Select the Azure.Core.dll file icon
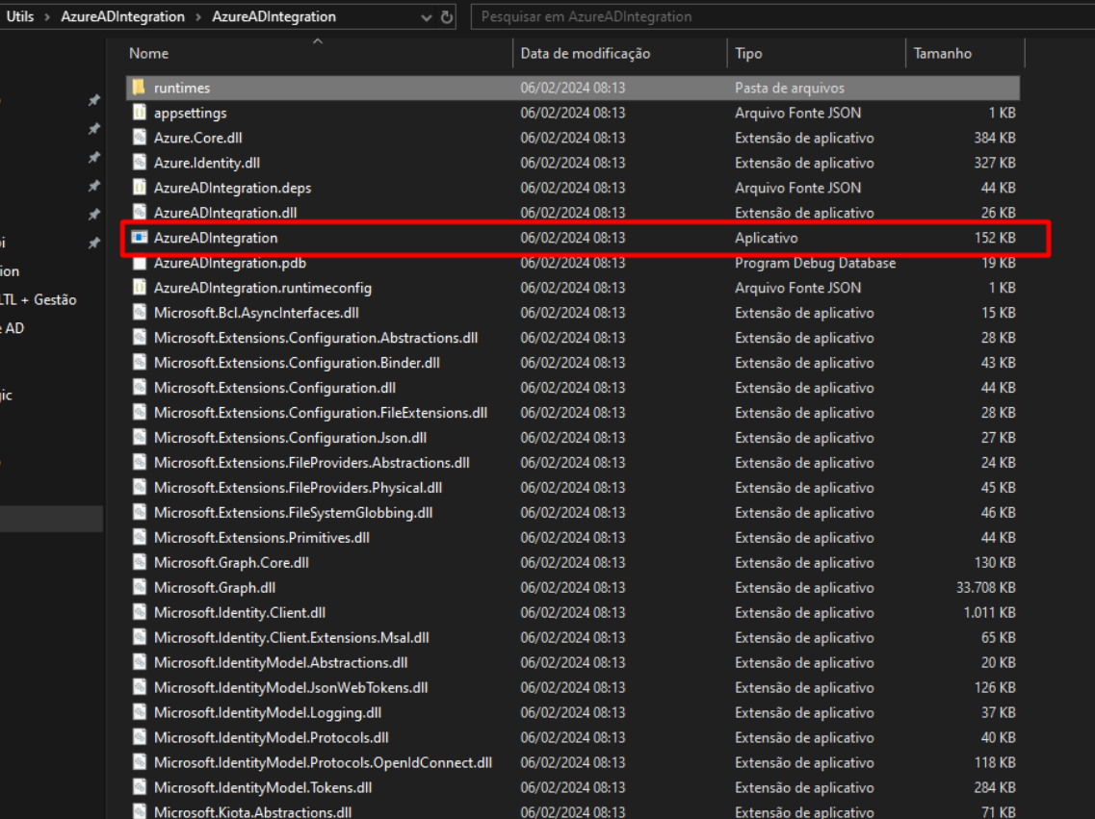 click(x=140, y=138)
